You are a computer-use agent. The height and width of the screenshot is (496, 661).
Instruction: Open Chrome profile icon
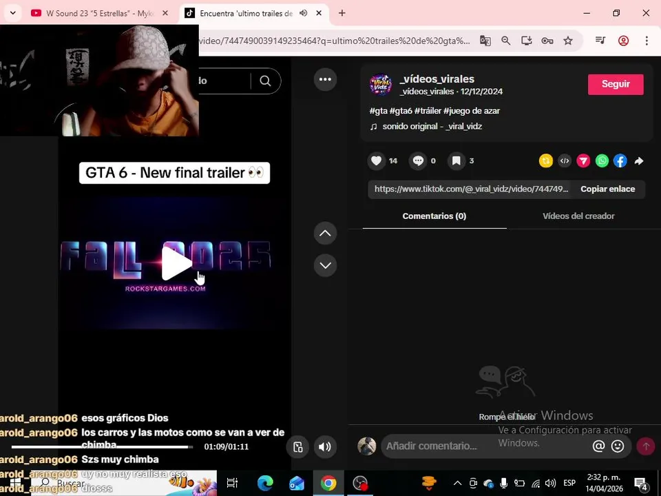[x=624, y=41]
